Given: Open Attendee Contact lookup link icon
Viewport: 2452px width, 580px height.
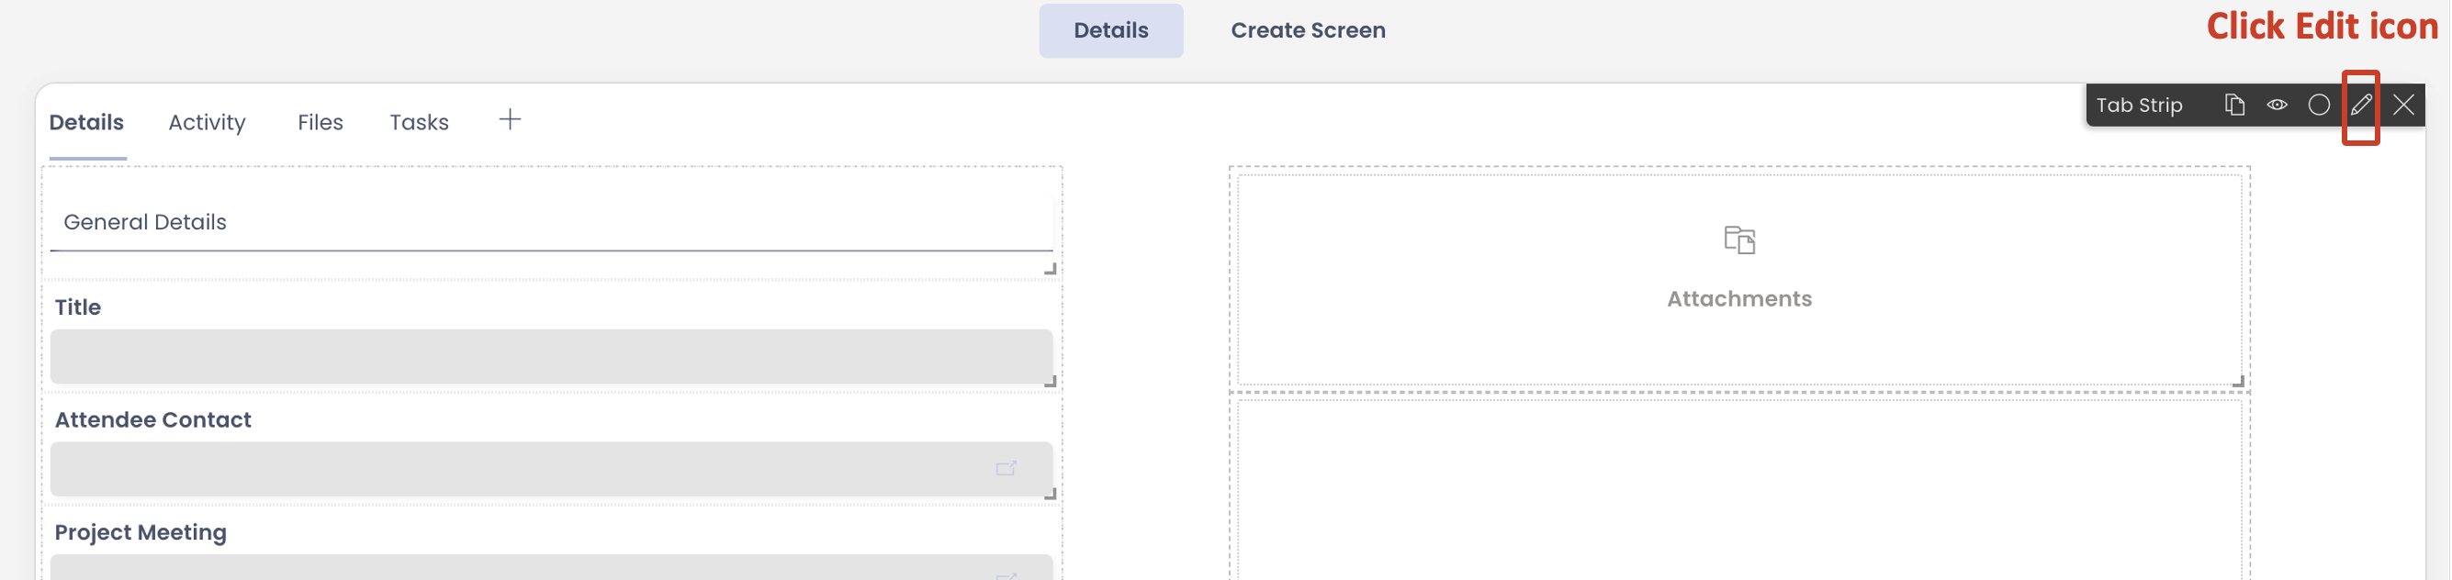Looking at the screenshot, I should coord(1007,469).
